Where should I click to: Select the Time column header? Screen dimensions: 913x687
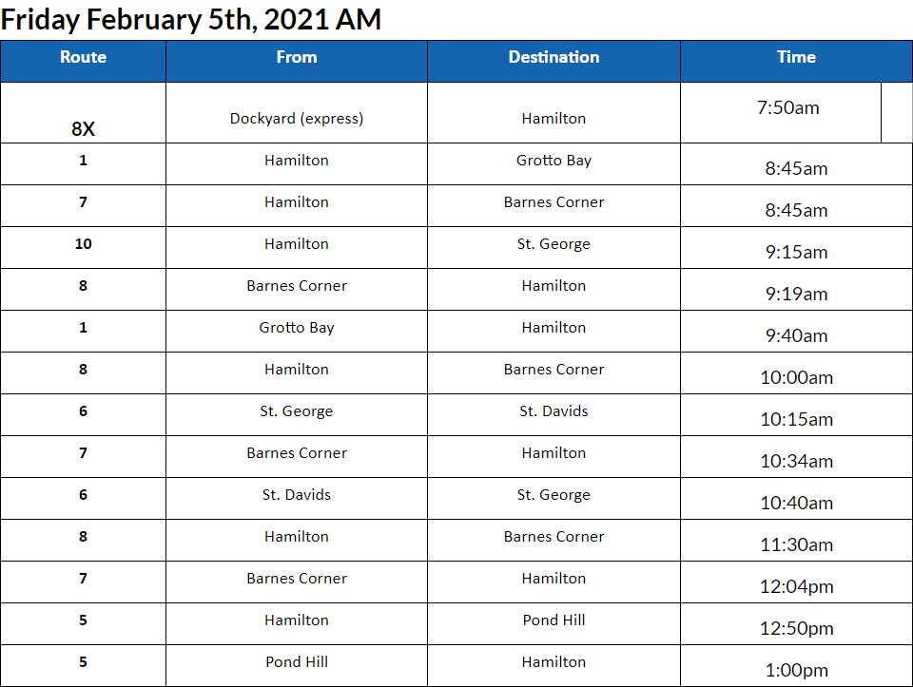tap(796, 57)
